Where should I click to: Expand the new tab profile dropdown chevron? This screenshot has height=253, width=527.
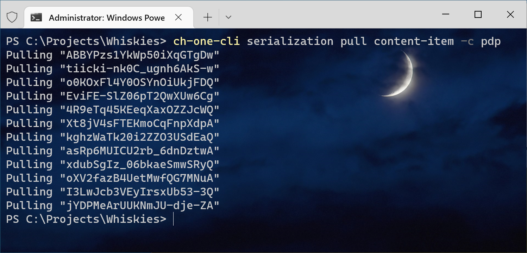[x=228, y=17]
